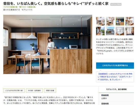The height and width of the screenshot is (105, 137).
Task: Click the こどもがのびのび育つ家 tag
Action: coord(14,91)
